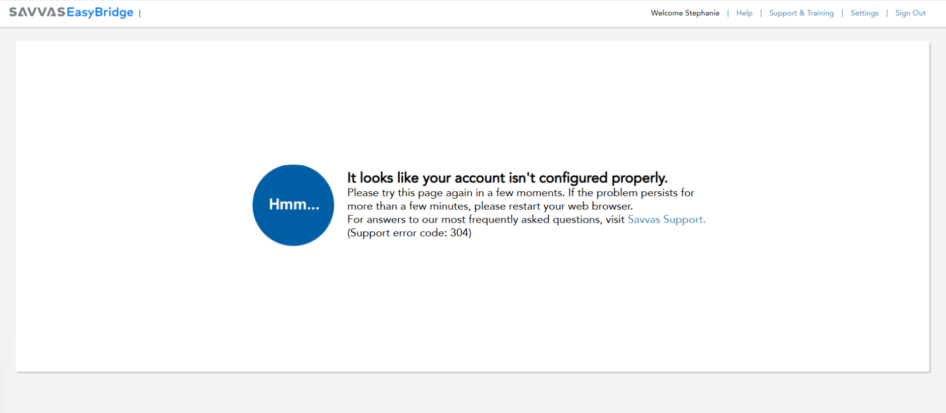
Task: Click the vertical divider beside EasyBridge logo
Action: [140, 14]
